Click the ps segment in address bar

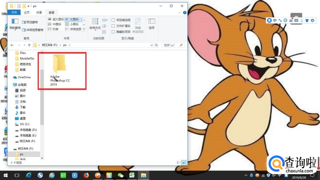click(x=65, y=45)
